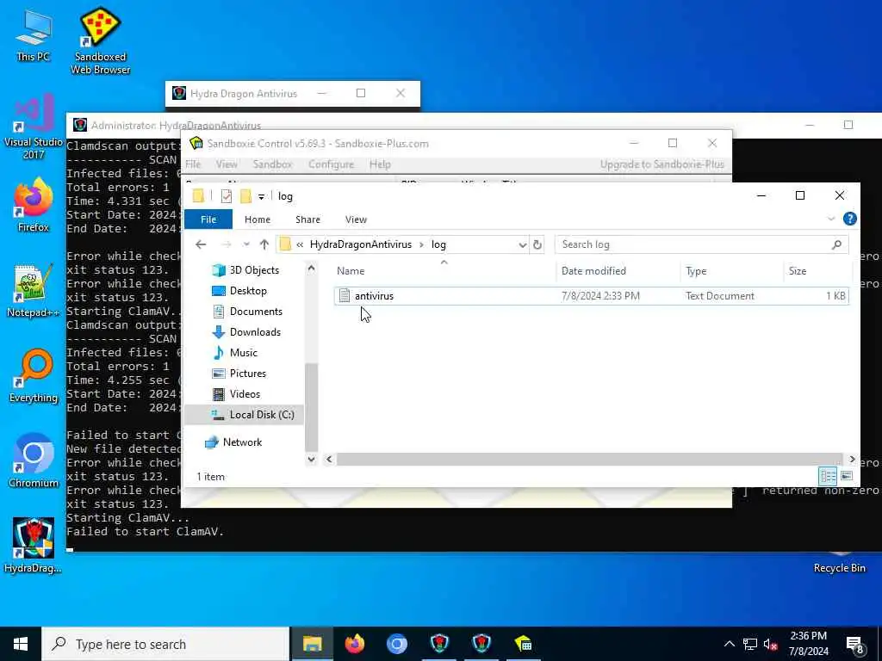Click Upgrade to Sandboxie-Plus link
This screenshot has width=882, height=661.
point(662,164)
